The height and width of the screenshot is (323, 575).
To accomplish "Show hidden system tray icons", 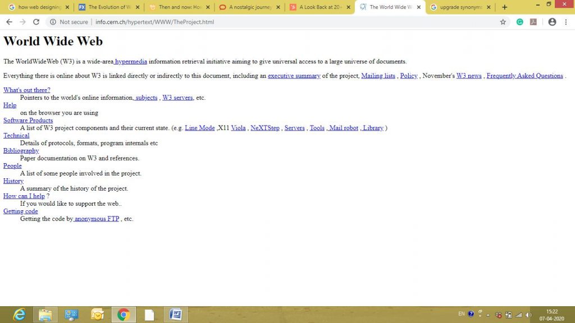I will coord(488,315).
